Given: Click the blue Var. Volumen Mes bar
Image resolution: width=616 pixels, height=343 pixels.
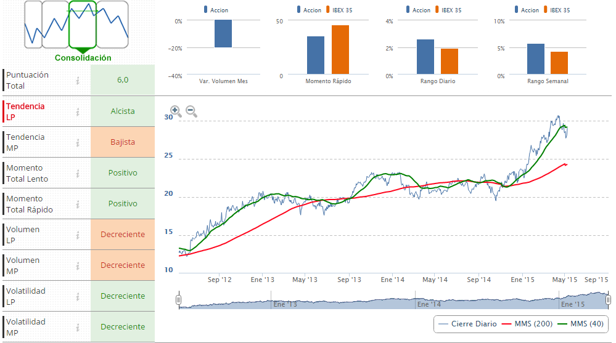Looking at the screenshot, I should [x=223, y=33].
